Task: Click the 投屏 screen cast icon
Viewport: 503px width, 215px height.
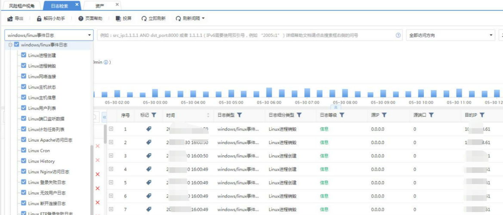Action: coord(118,19)
